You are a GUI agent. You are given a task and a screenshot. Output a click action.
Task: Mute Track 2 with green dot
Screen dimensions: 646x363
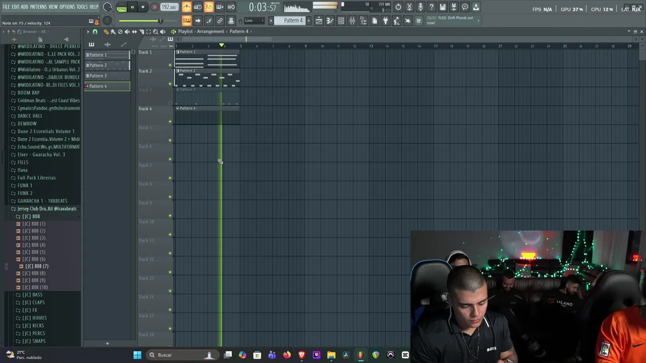pyautogui.click(x=170, y=84)
